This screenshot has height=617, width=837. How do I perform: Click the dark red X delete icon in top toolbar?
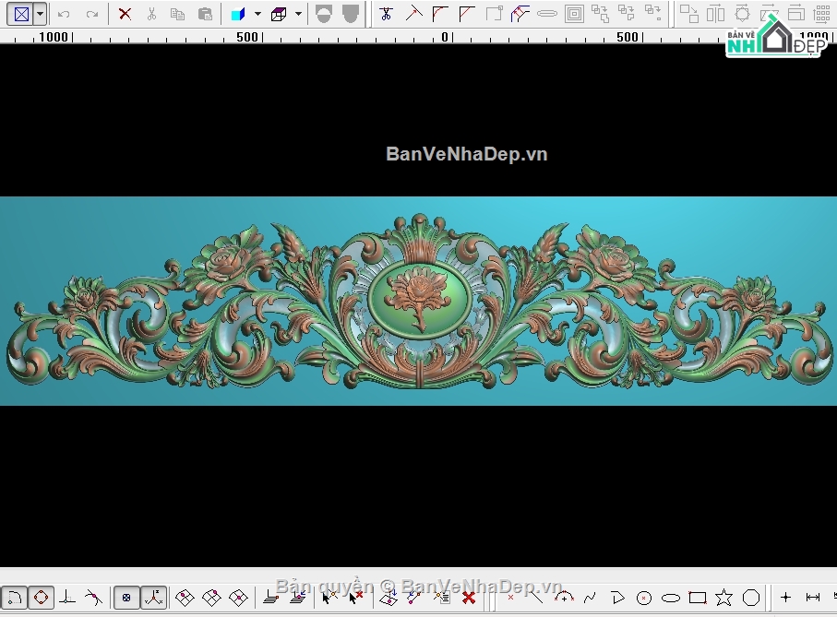tap(125, 14)
